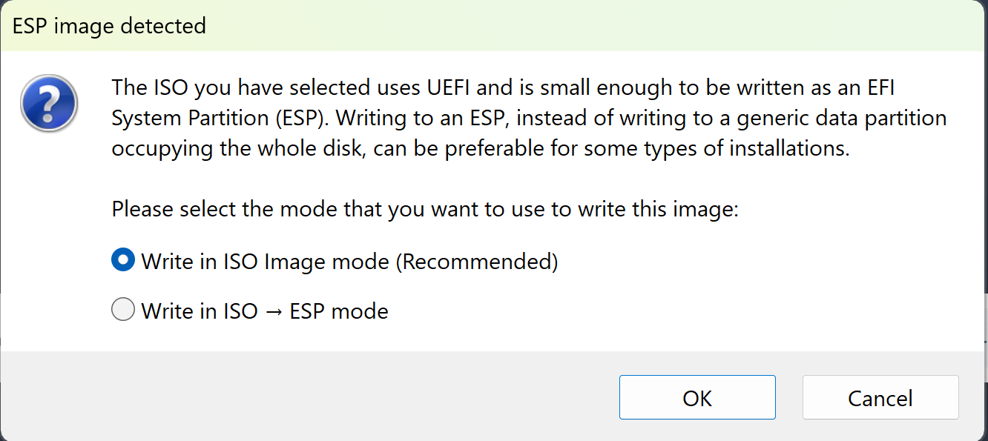
Task: Click the "(Recommended)" text
Action: [x=477, y=262]
